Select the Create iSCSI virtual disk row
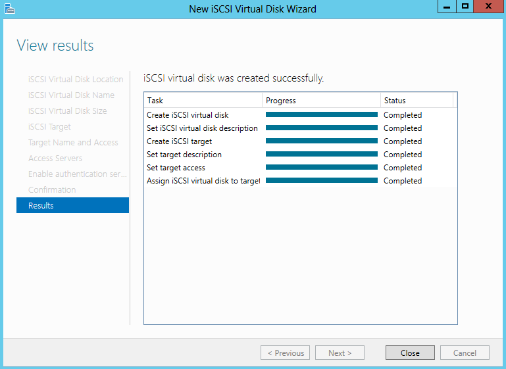506x369 pixels. tap(301, 115)
